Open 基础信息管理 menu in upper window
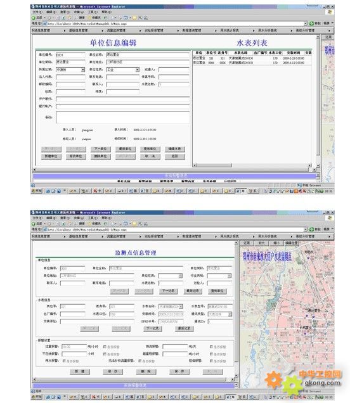Viewport: 350px width, 403px height. click(79, 30)
